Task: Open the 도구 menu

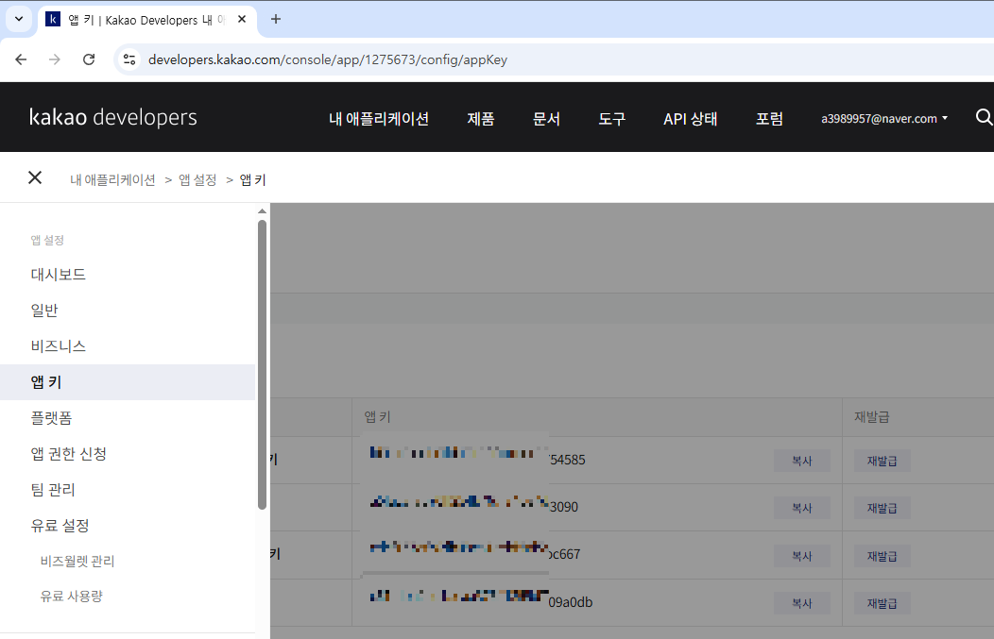Action: coord(611,118)
